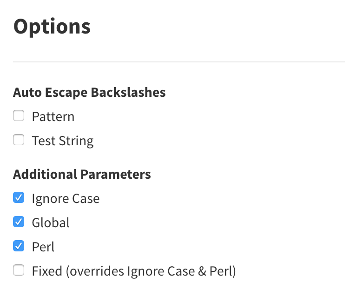Click the "Test String" label text
This screenshot has width=357, height=297.
pos(63,141)
